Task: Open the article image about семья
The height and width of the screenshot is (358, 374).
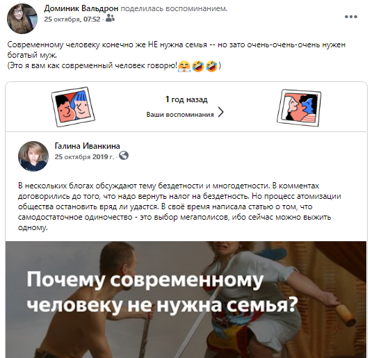Action: tap(186, 300)
